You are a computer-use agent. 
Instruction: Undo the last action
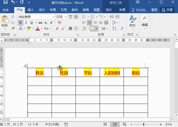click(x=13, y=2)
